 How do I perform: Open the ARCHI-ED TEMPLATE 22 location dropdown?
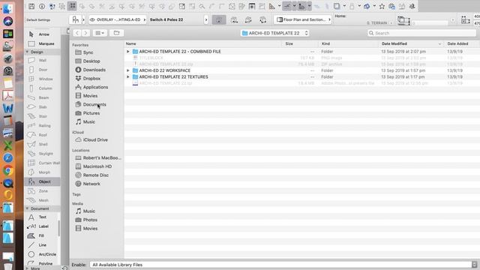coord(274,33)
